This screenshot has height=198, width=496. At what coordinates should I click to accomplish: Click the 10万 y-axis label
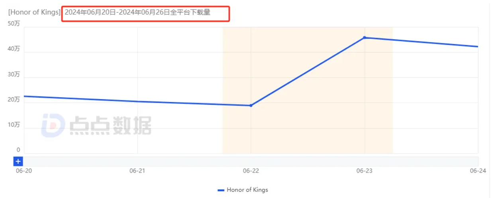tap(14, 125)
